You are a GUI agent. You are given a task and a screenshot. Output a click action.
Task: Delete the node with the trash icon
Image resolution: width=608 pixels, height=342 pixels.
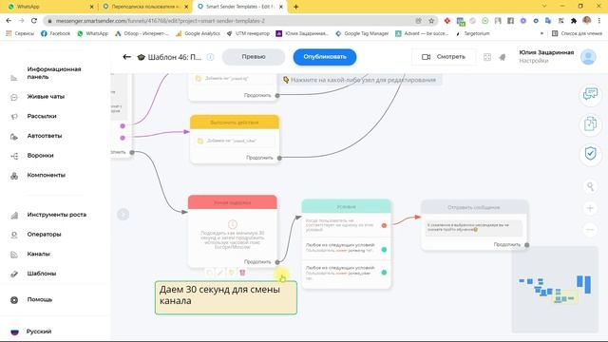(242, 273)
